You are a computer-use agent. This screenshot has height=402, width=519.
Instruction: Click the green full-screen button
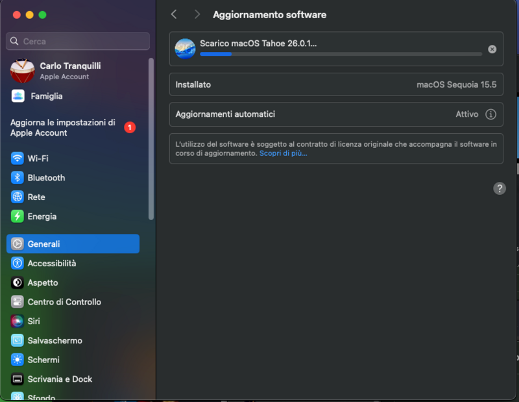tap(42, 15)
